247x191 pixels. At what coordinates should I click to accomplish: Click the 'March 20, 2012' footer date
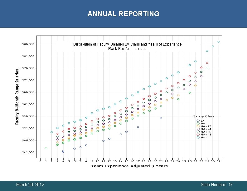(x=30, y=184)
